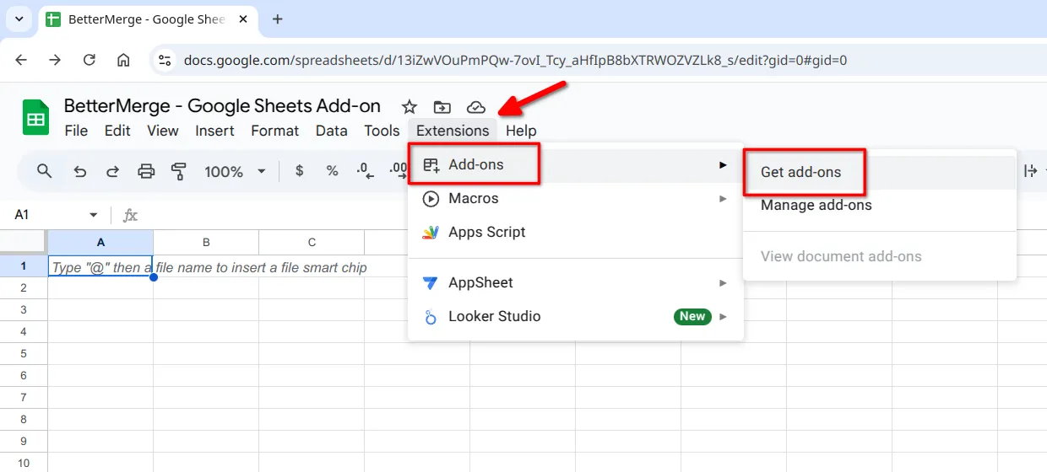Click the Add-ons grid-plus icon
Image resolution: width=1047 pixels, height=472 pixels.
[x=431, y=165]
